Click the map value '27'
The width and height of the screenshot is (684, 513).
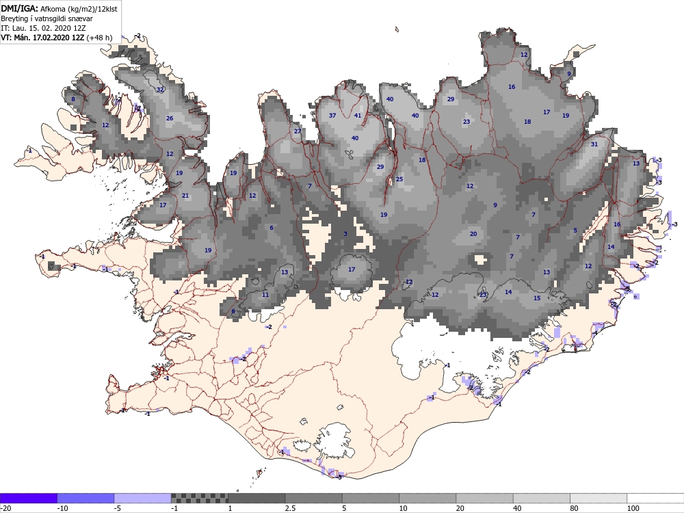298,131
